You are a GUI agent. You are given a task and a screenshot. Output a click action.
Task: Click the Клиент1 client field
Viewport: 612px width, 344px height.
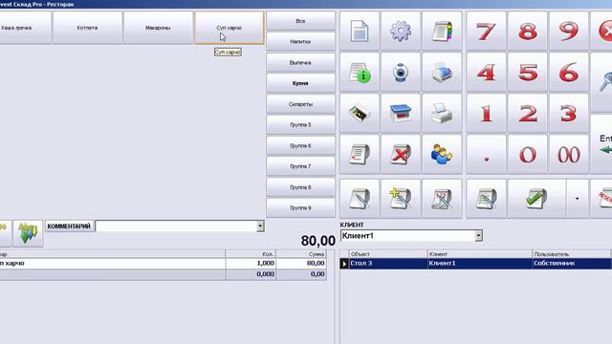pyautogui.click(x=408, y=236)
